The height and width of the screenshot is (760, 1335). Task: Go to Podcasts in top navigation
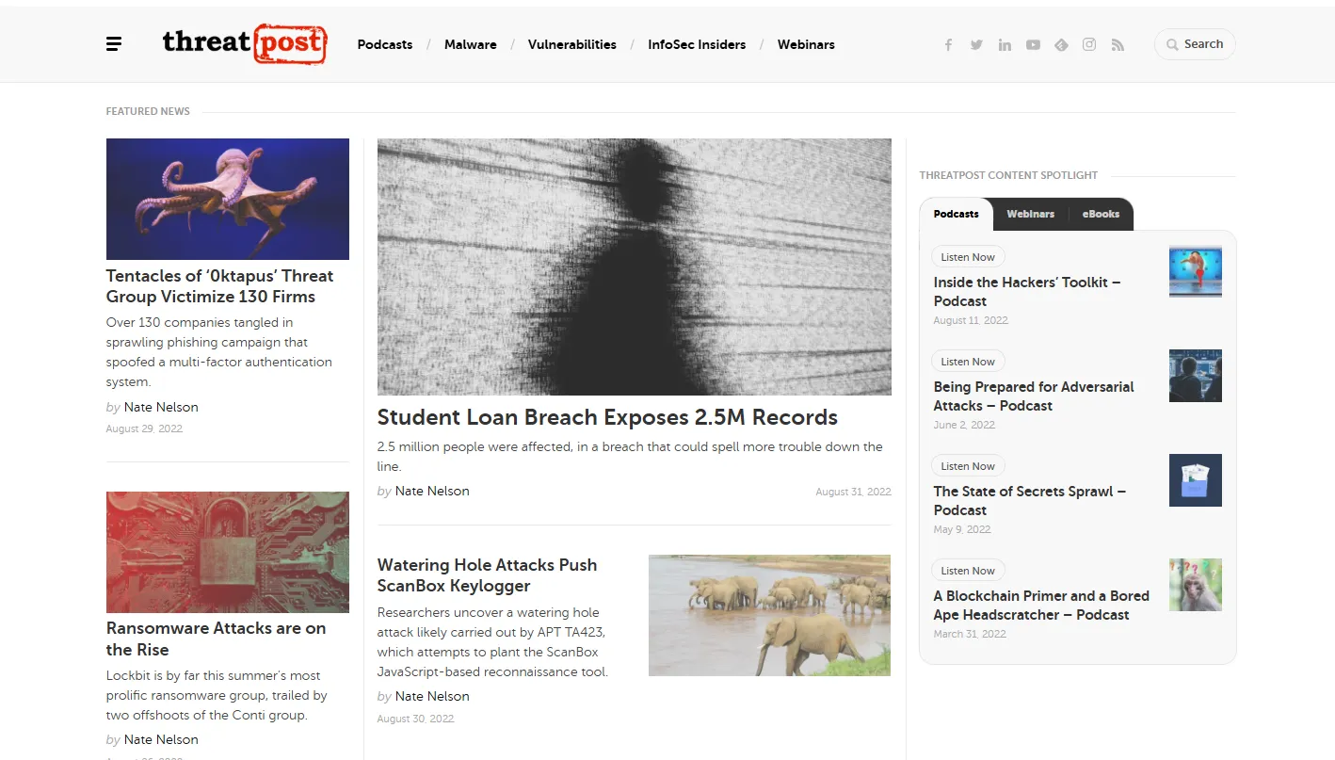(385, 44)
